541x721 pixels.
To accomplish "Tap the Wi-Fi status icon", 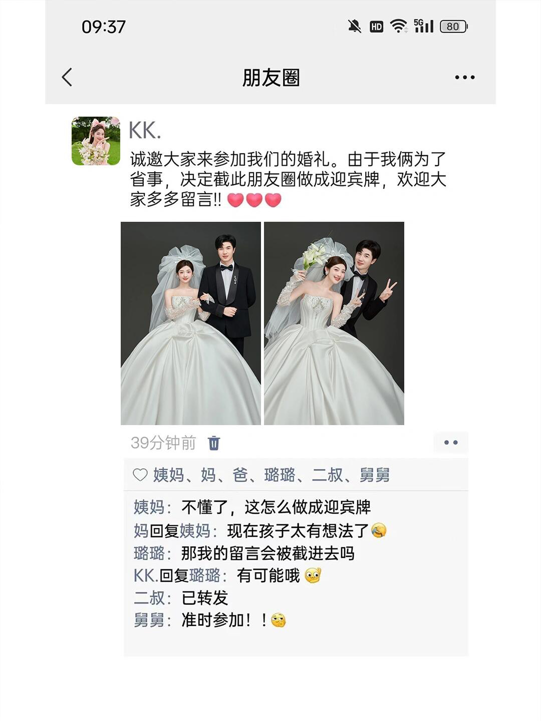I will 399,26.
